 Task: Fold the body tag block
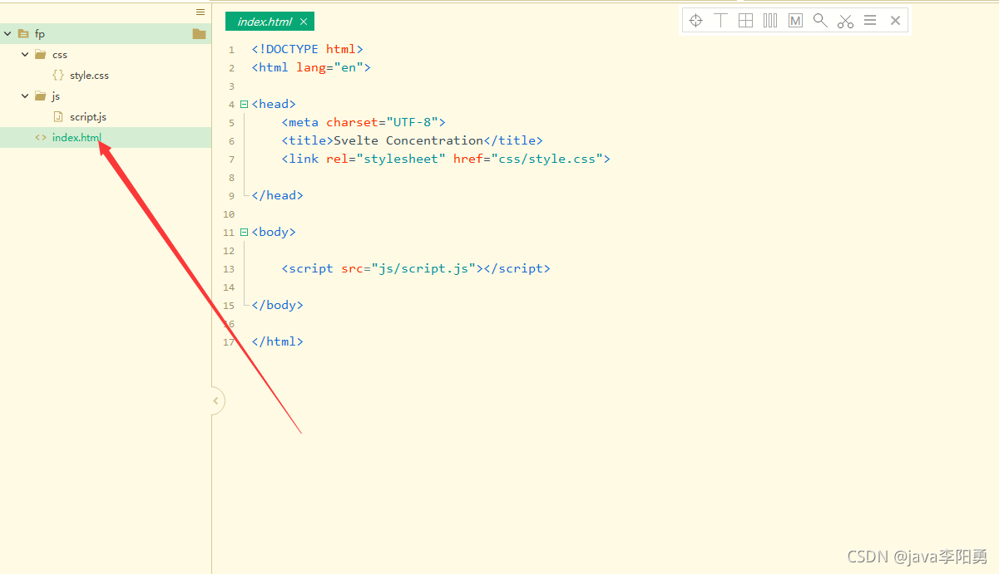pyautogui.click(x=244, y=232)
